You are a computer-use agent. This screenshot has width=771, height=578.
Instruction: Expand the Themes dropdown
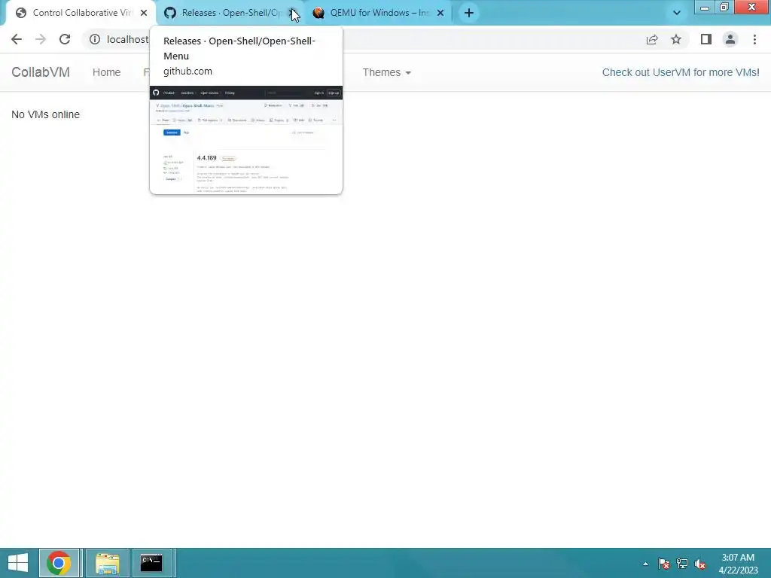click(x=386, y=72)
